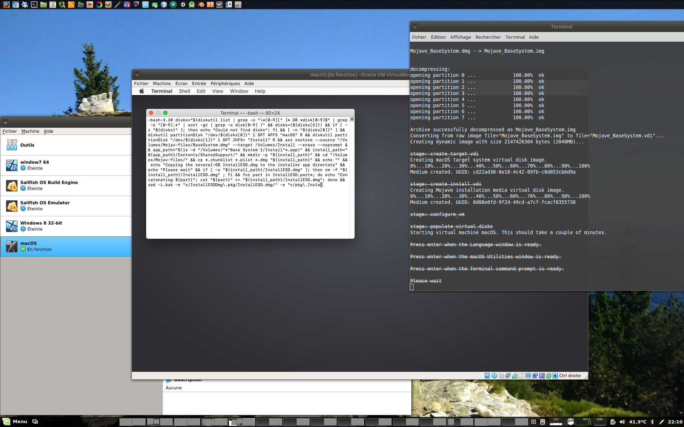The width and height of the screenshot is (684, 427).
Task: Click the display settings status icon in VM
Action: (x=528, y=376)
